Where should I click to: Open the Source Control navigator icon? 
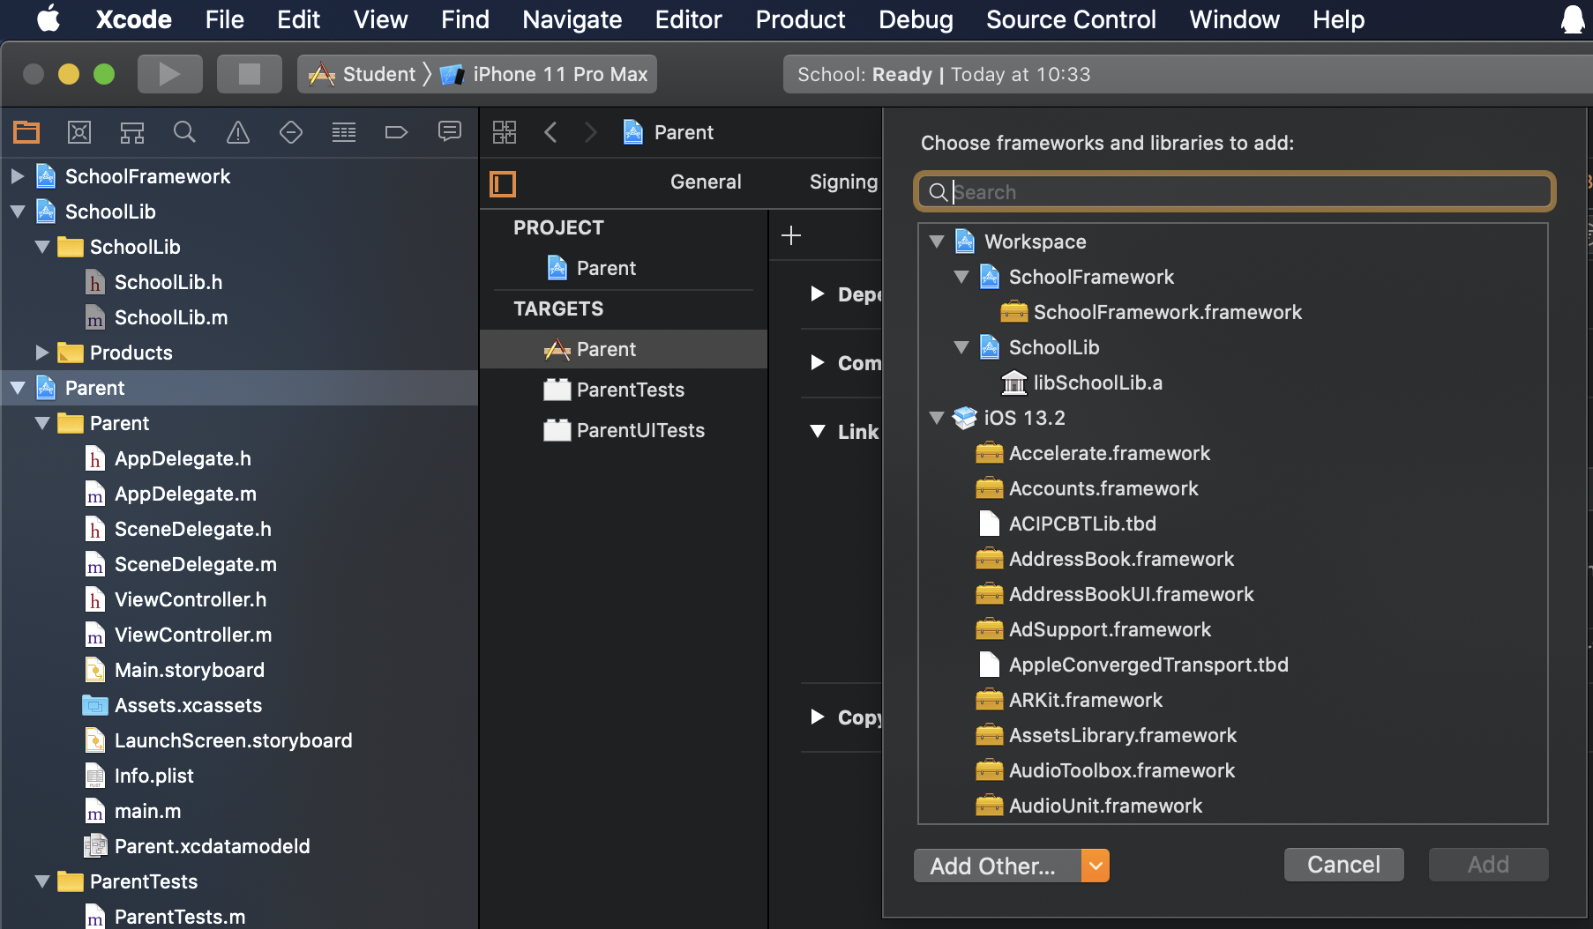[x=79, y=132]
